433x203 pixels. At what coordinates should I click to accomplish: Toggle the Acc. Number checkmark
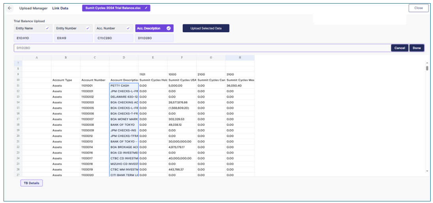128,28
